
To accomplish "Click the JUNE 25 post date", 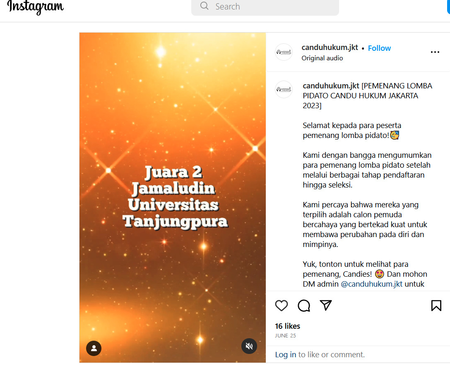I will tap(285, 335).
